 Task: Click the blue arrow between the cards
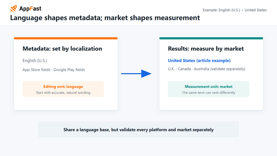click(136, 73)
